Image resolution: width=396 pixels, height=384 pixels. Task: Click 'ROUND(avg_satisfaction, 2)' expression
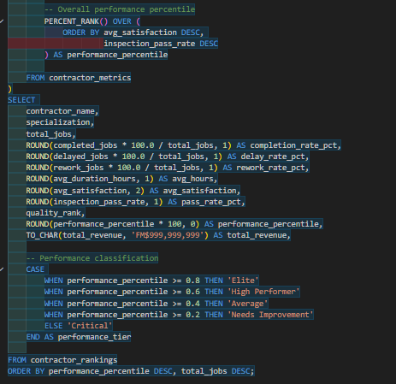coord(86,191)
